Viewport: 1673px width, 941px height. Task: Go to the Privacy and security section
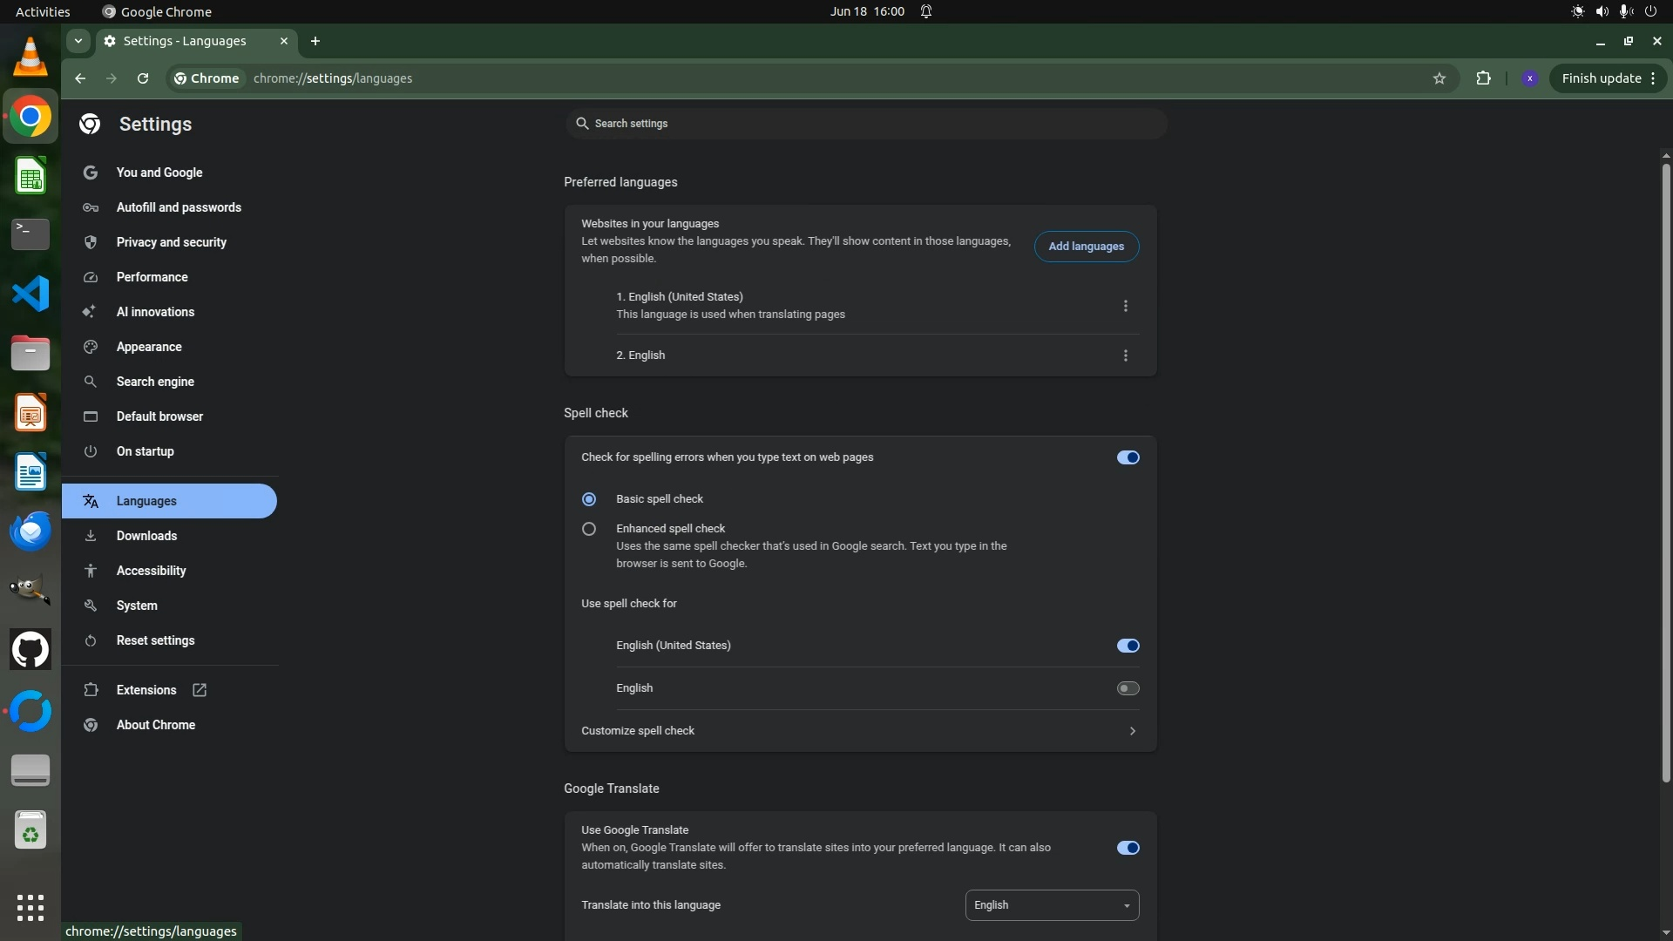click(171, 242)
